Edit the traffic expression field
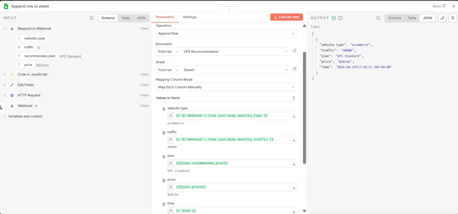This screenshot has width=458, height=214. [x=232, y=140]
